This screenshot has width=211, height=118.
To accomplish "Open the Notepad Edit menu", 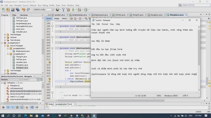I will click(98, 24).
